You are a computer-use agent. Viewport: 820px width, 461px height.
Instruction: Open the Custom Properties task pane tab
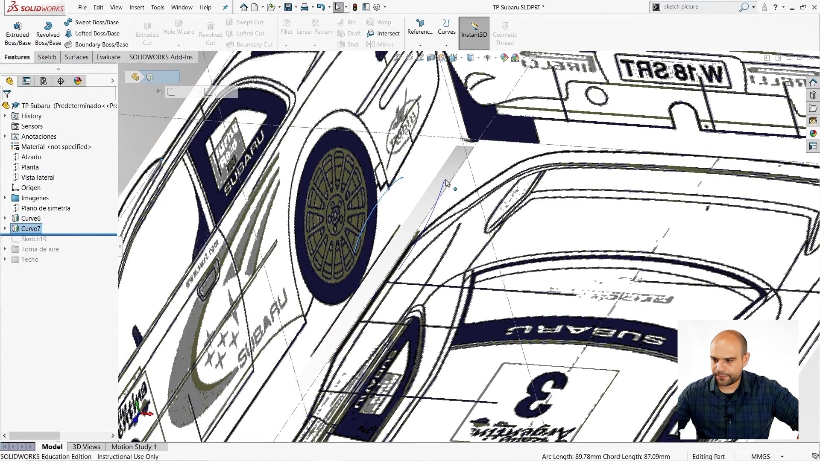813,147
